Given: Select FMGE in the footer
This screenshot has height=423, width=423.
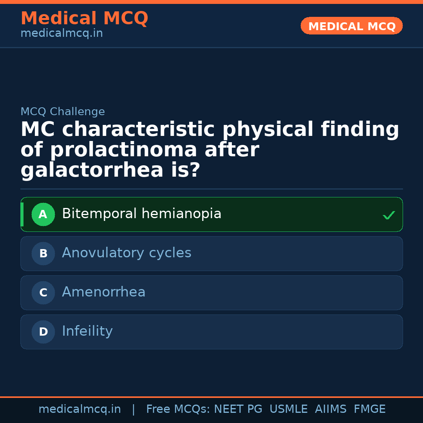Looking at the screenshot, I should (369, 409).
